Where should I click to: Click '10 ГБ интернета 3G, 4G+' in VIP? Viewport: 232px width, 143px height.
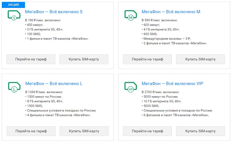[162, 101]
